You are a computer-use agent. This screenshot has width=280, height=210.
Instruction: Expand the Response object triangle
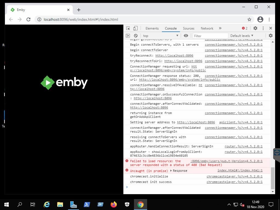(171, 171)
